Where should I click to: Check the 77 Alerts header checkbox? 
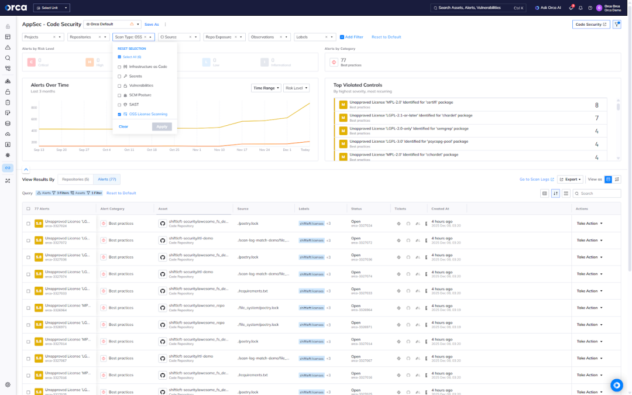tap(28, 208)
